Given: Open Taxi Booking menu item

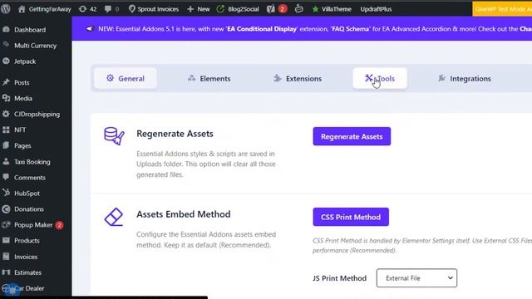Looking at the screenshot, I should [x=32, y=162].
